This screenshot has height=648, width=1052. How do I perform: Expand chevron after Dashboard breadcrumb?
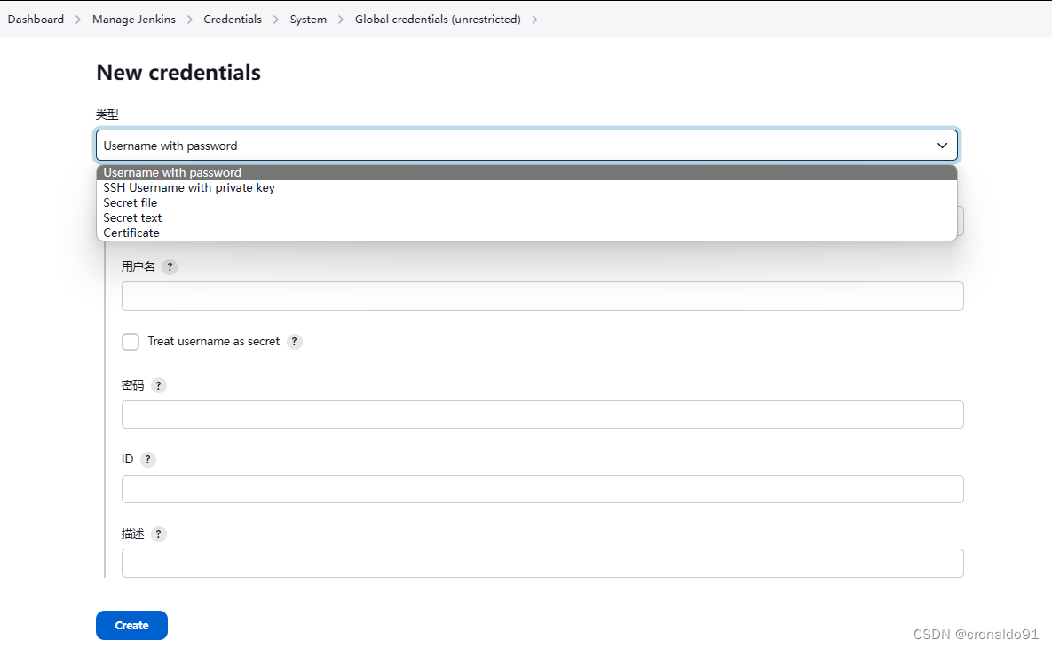(x=78, y=20)
